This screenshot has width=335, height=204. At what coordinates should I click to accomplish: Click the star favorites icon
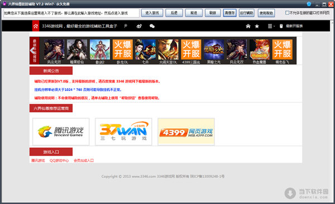tap(257, 26)
